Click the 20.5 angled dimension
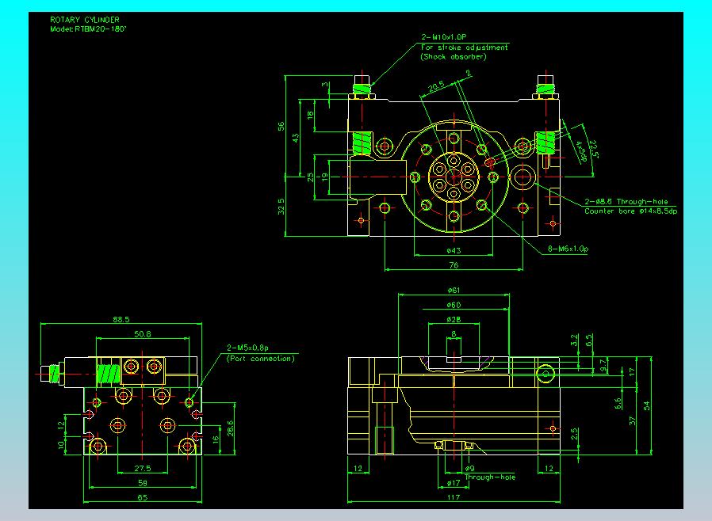The image size is (712, 521). (x=436, y=86)
